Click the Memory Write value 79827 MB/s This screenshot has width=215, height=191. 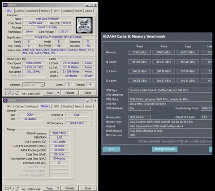click(x=163, y=52)
